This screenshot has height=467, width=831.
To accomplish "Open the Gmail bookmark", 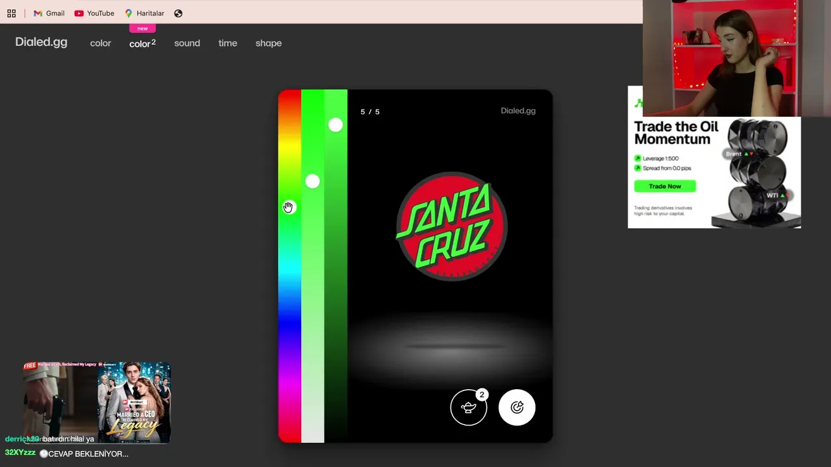I will click(x=49, y=13).
